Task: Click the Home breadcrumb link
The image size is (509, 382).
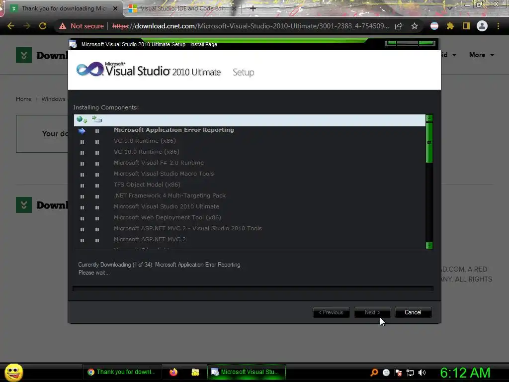Action: 24,99
